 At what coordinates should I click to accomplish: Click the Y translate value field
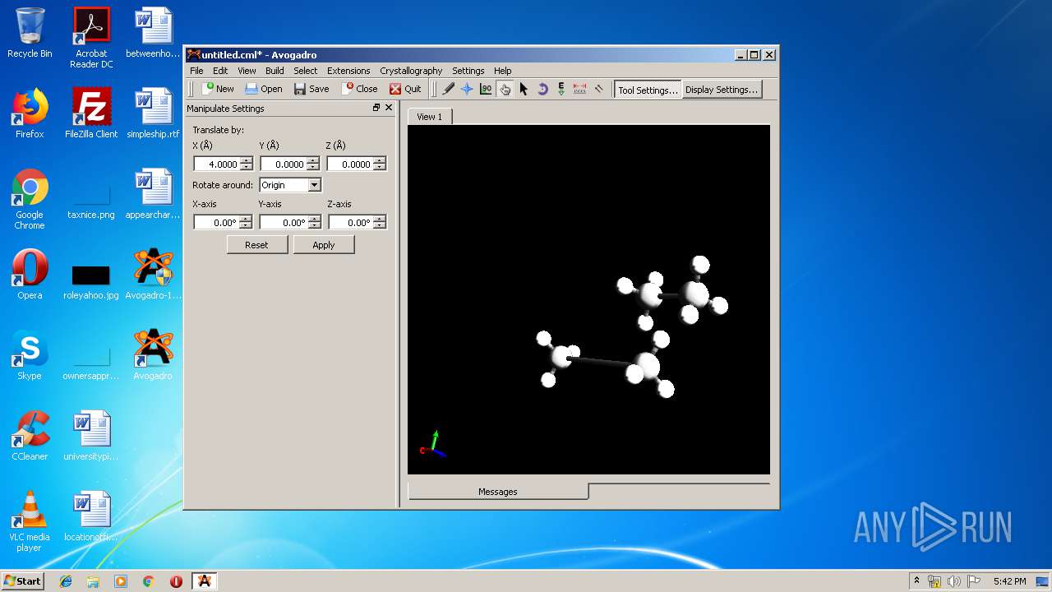coord(284,164)
